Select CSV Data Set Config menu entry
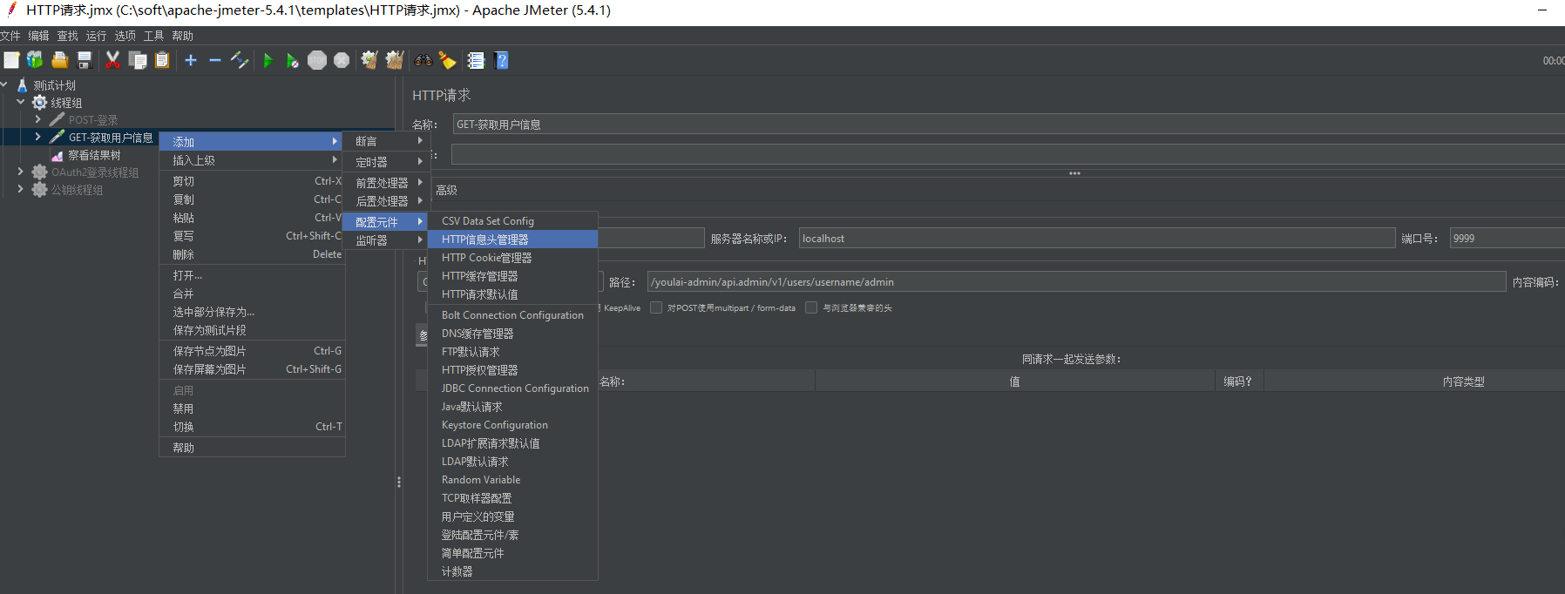The height and width of the screenshot is (594, 1565). [512, 221]
